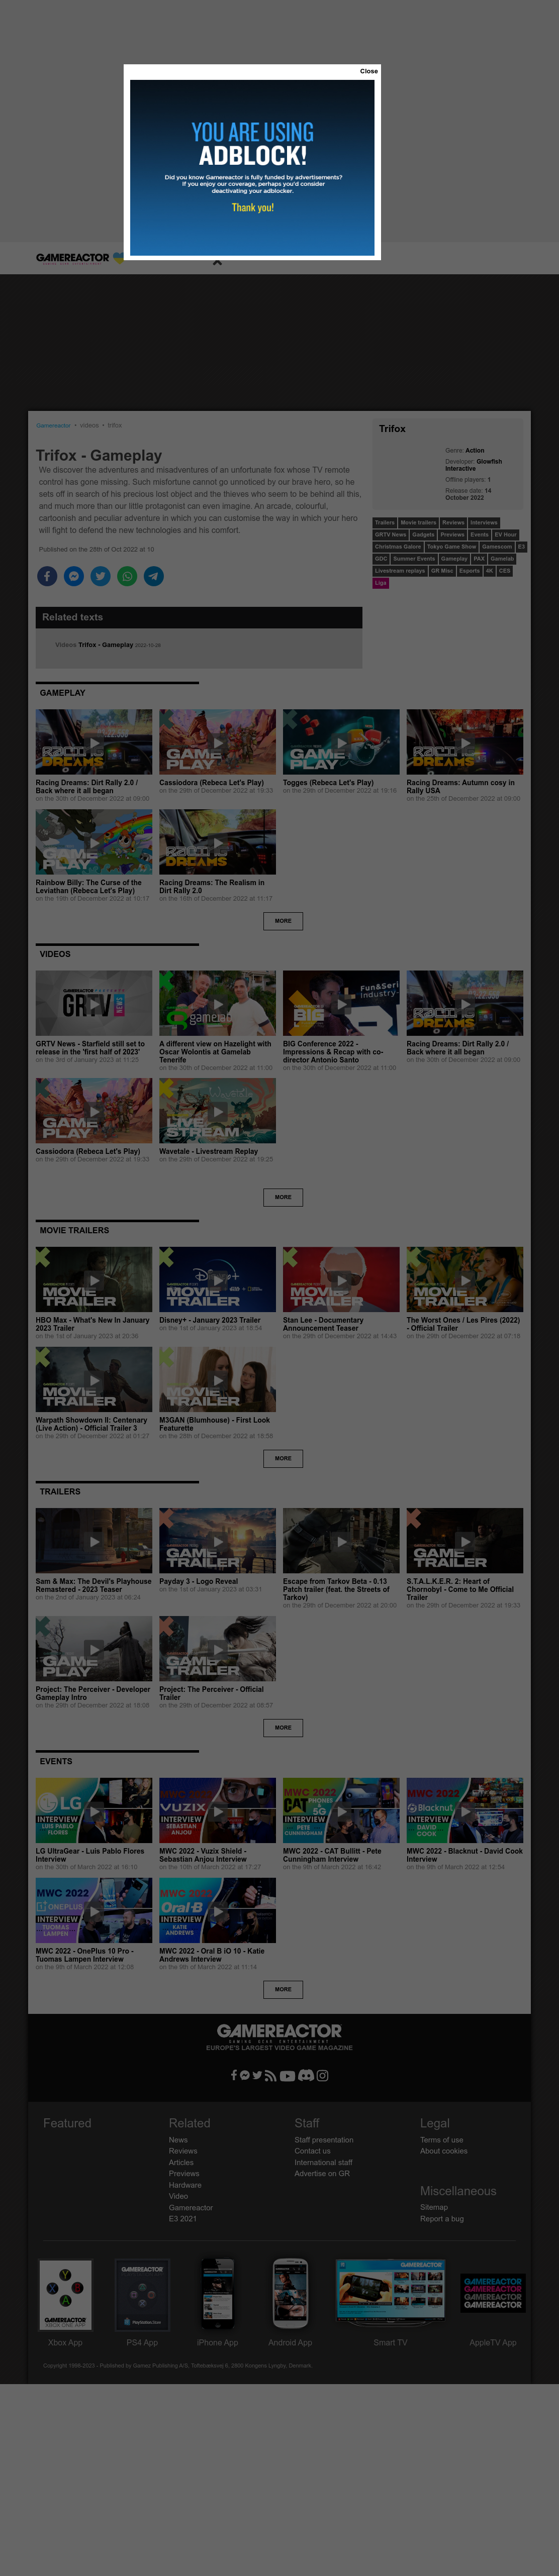This screenshot has height=2576, width=559.
Task: Share the video on Facebook
Action: tap(47, 576)
